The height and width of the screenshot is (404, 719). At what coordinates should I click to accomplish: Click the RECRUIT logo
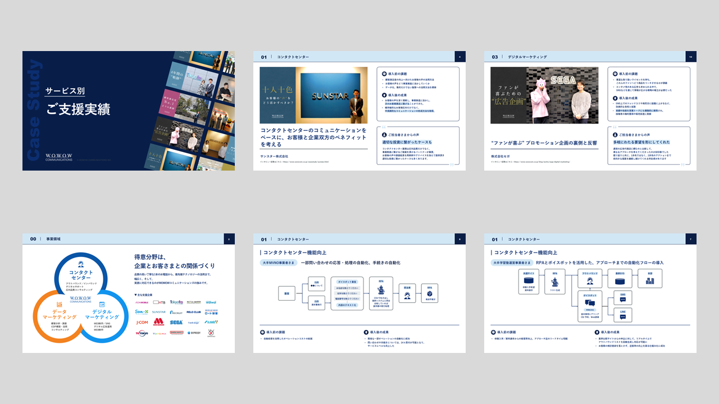point(176,313)
